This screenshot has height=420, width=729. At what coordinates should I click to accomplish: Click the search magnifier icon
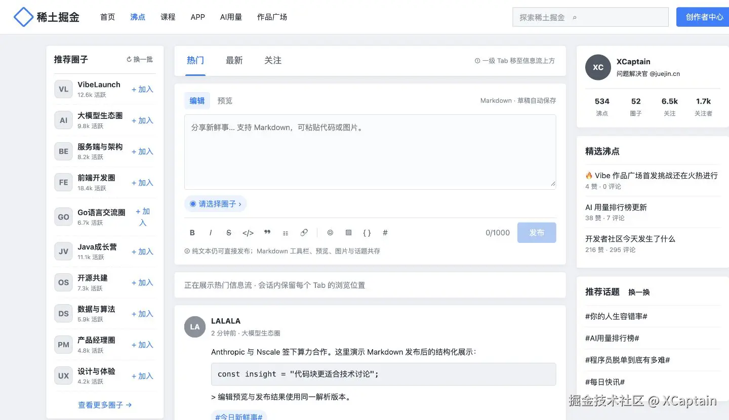(575, 17)
